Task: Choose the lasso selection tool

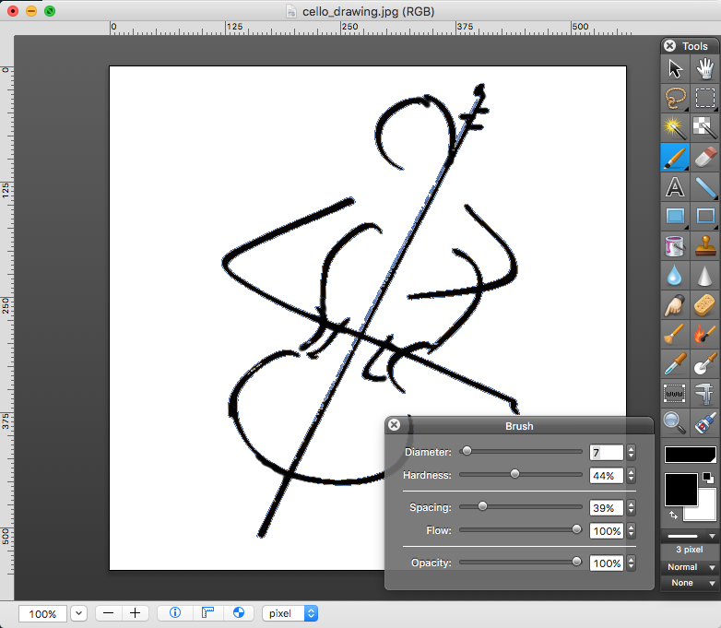Action: [675, 98]
